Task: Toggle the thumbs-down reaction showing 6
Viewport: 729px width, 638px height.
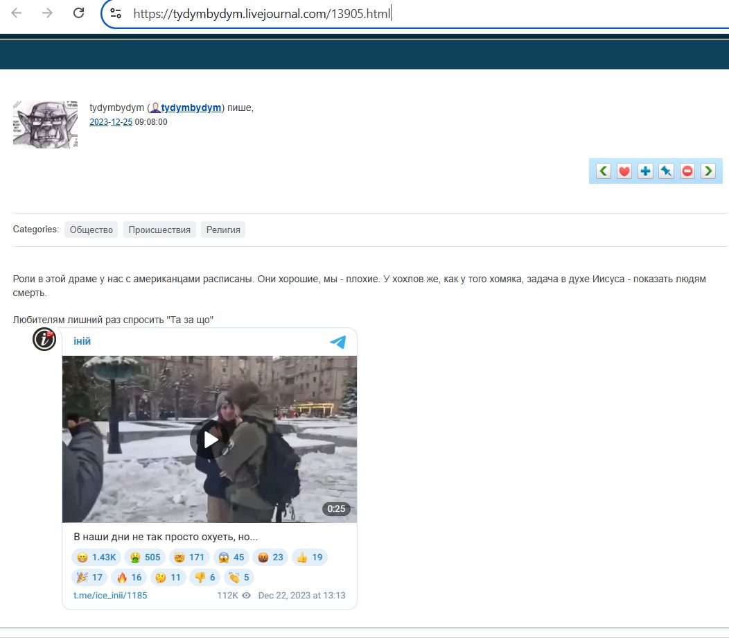Action: pyautogui.click(x=204, y=577)
